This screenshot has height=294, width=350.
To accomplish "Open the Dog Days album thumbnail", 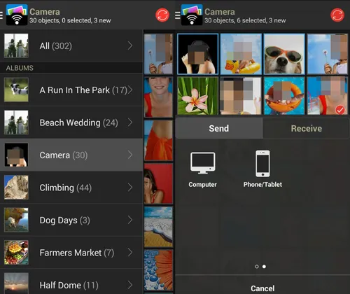I will (x=16, y=220).
